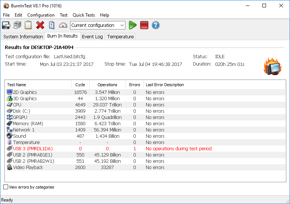290x204 pixels.
Task: Open the Configuration menu
Action: pos(41,15)
